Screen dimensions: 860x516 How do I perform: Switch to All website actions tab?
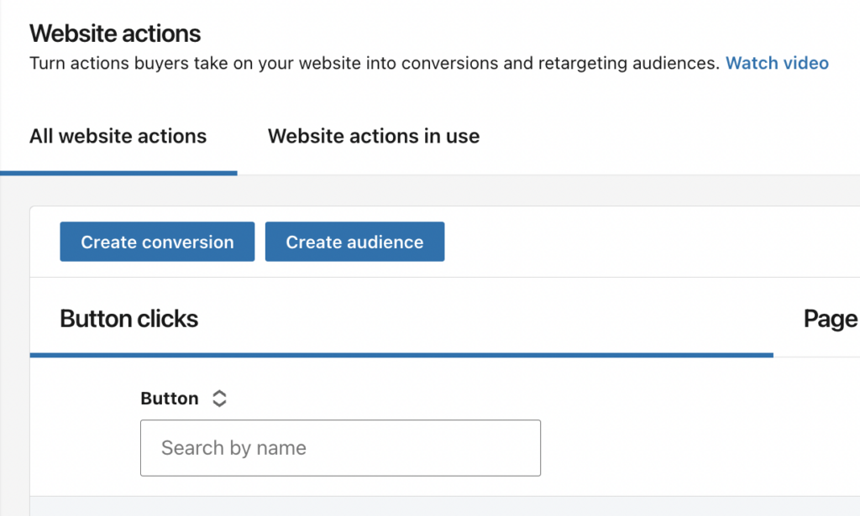point(118,136)
